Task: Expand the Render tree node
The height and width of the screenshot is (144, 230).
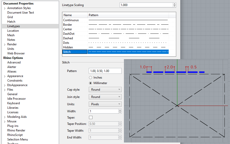Action: 5,45
